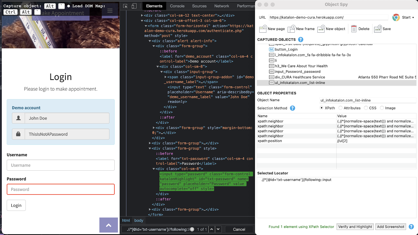Switch to the Elements tab in DevTools

pyautogui.click(x=154, y=6)
